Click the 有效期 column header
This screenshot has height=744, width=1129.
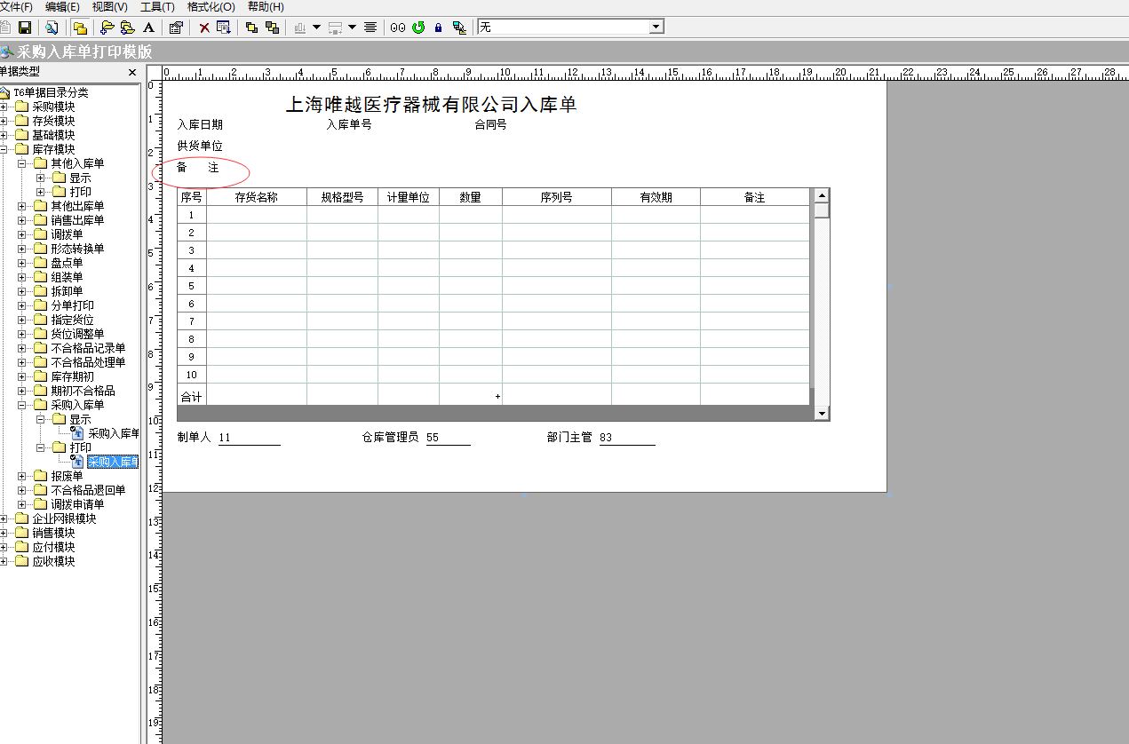pos(656,197)
